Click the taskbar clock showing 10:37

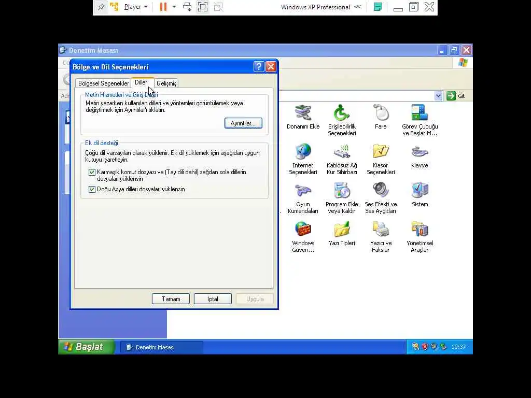(458, 347)
